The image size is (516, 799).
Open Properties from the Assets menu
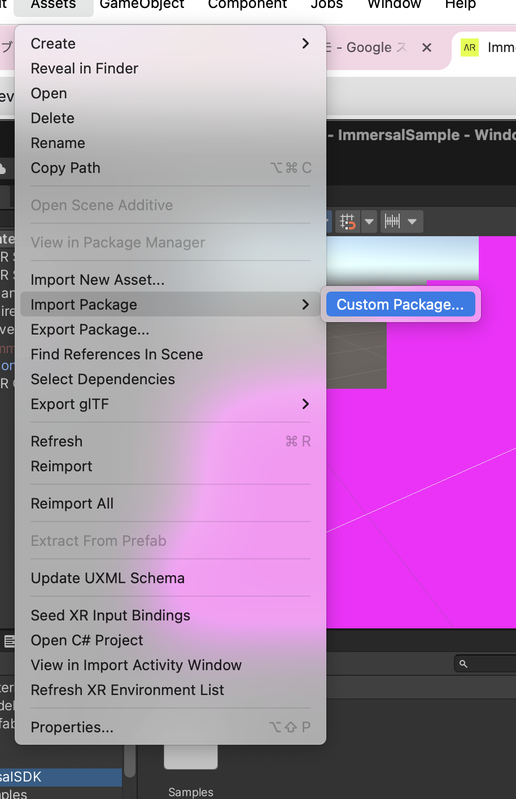point(72,727)
